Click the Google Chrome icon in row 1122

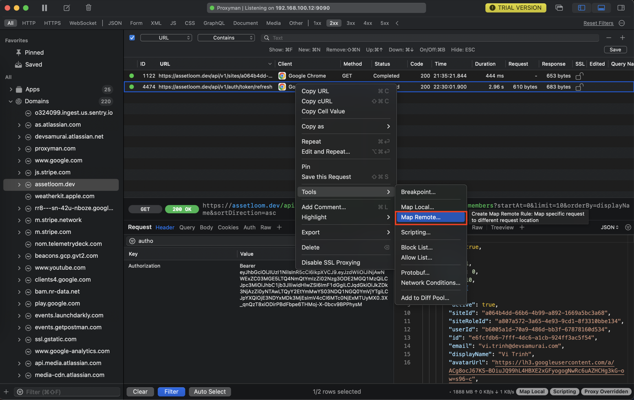(x=282, y=76)
